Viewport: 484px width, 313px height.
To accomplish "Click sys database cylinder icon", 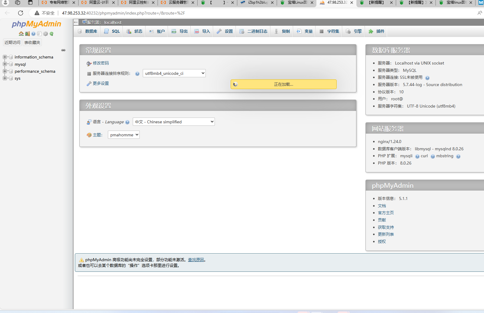I will [11, 78].
